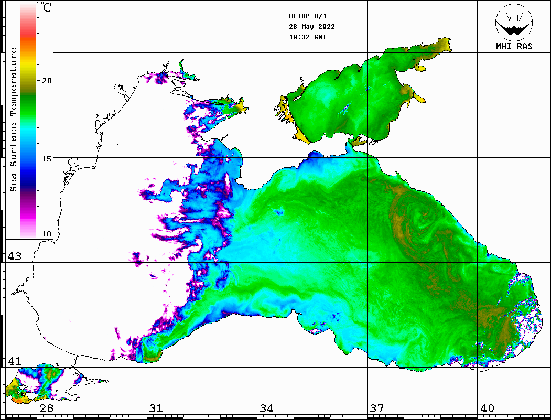Image resolution: width=551 pixels, height=420 pixels.
Task: Click the '15' temperature scale label
Action: (47, 159)
